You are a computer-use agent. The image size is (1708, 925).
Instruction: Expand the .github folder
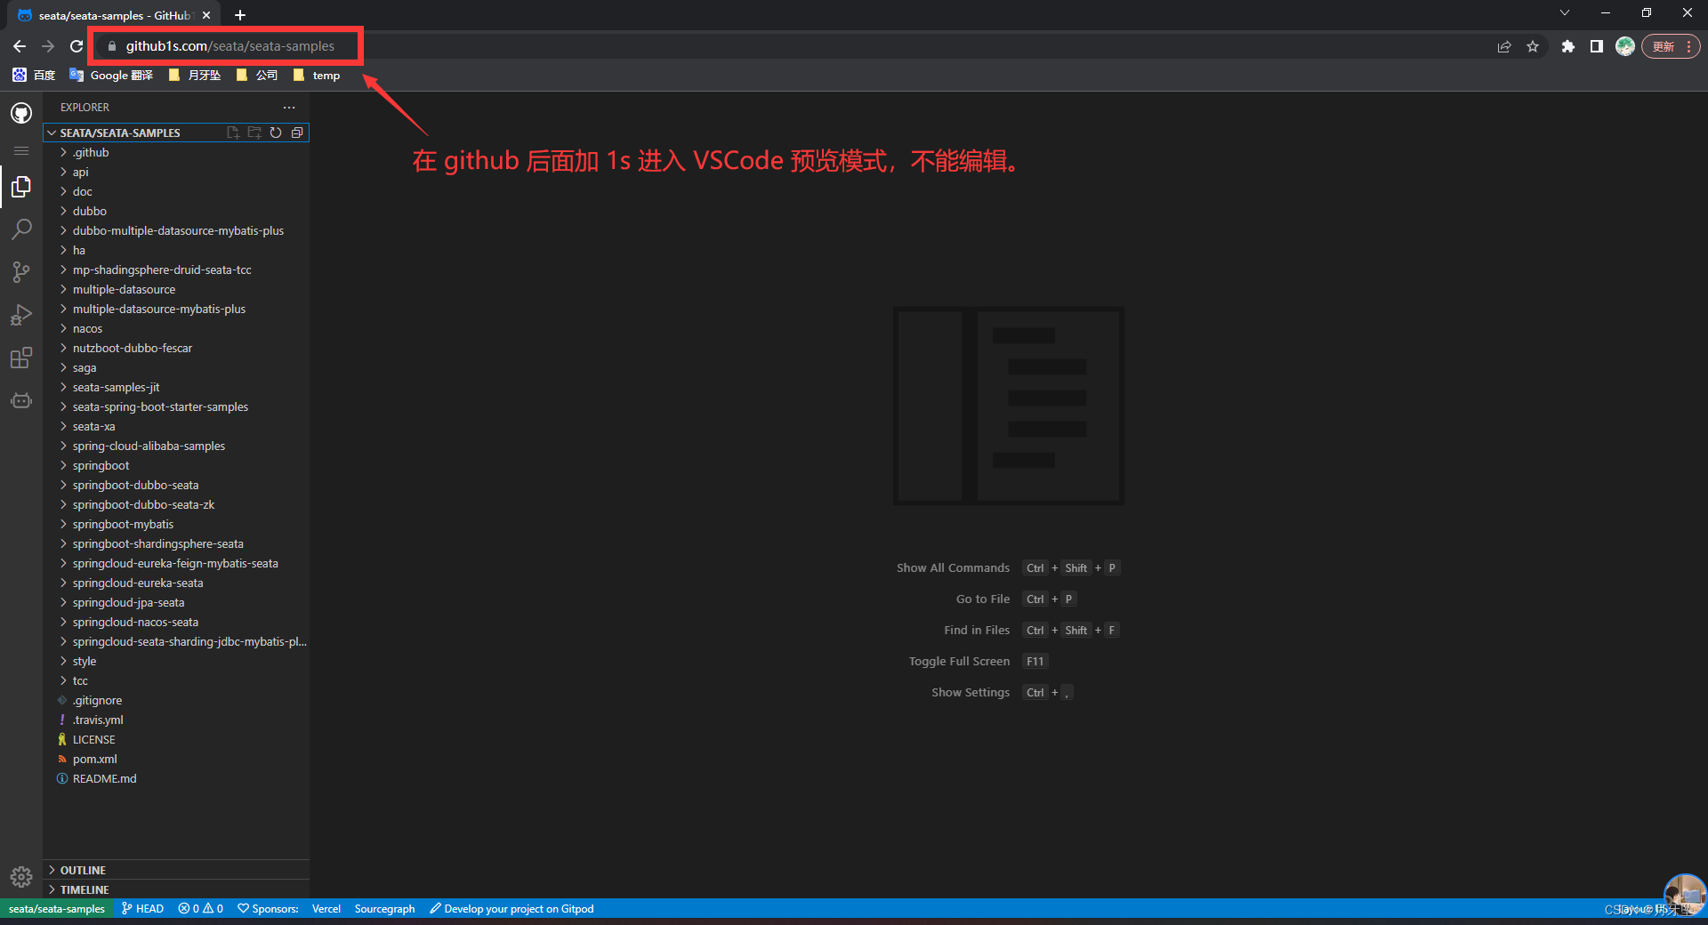pyautogui.click(x=176, y=152)
